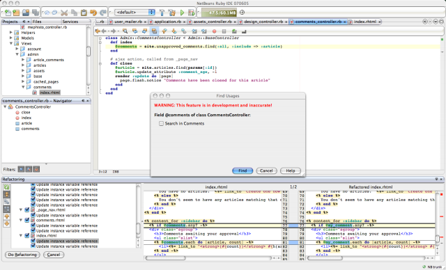Click the next occurrence down-arrow in Refactoring
This screenshot has width=446, height=270.
click(6, 223)
